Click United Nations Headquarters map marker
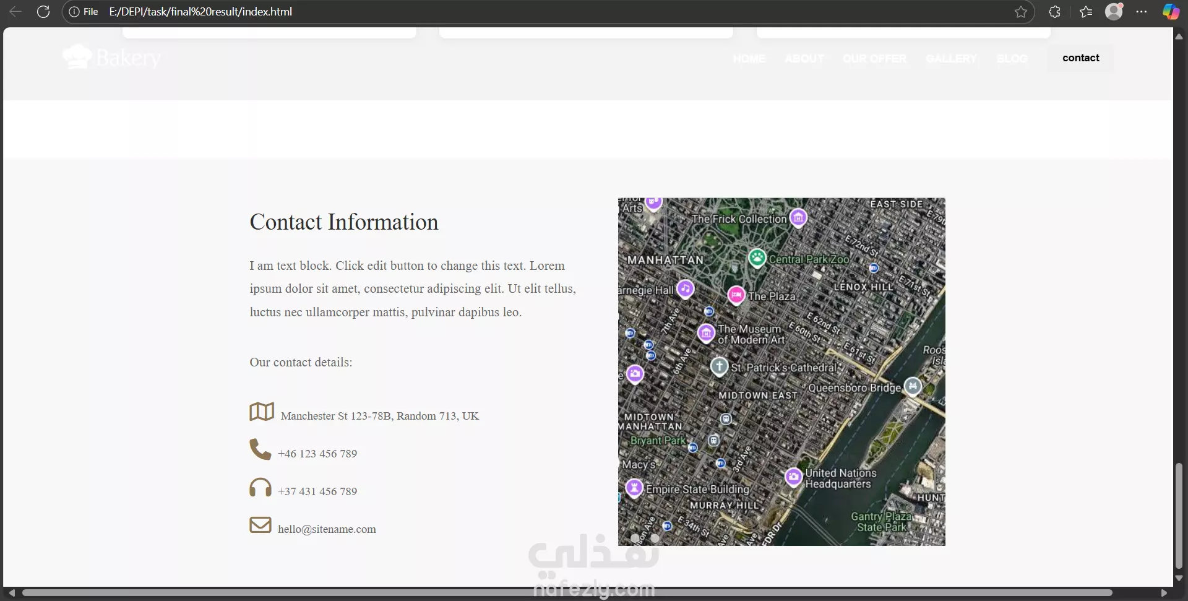1188x601 pixels. pyautogui.click(x=794, y=477)
